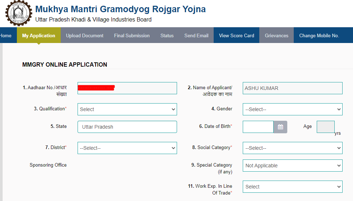
Task: Click the Name of Applicant field
Action: point(292,88)
